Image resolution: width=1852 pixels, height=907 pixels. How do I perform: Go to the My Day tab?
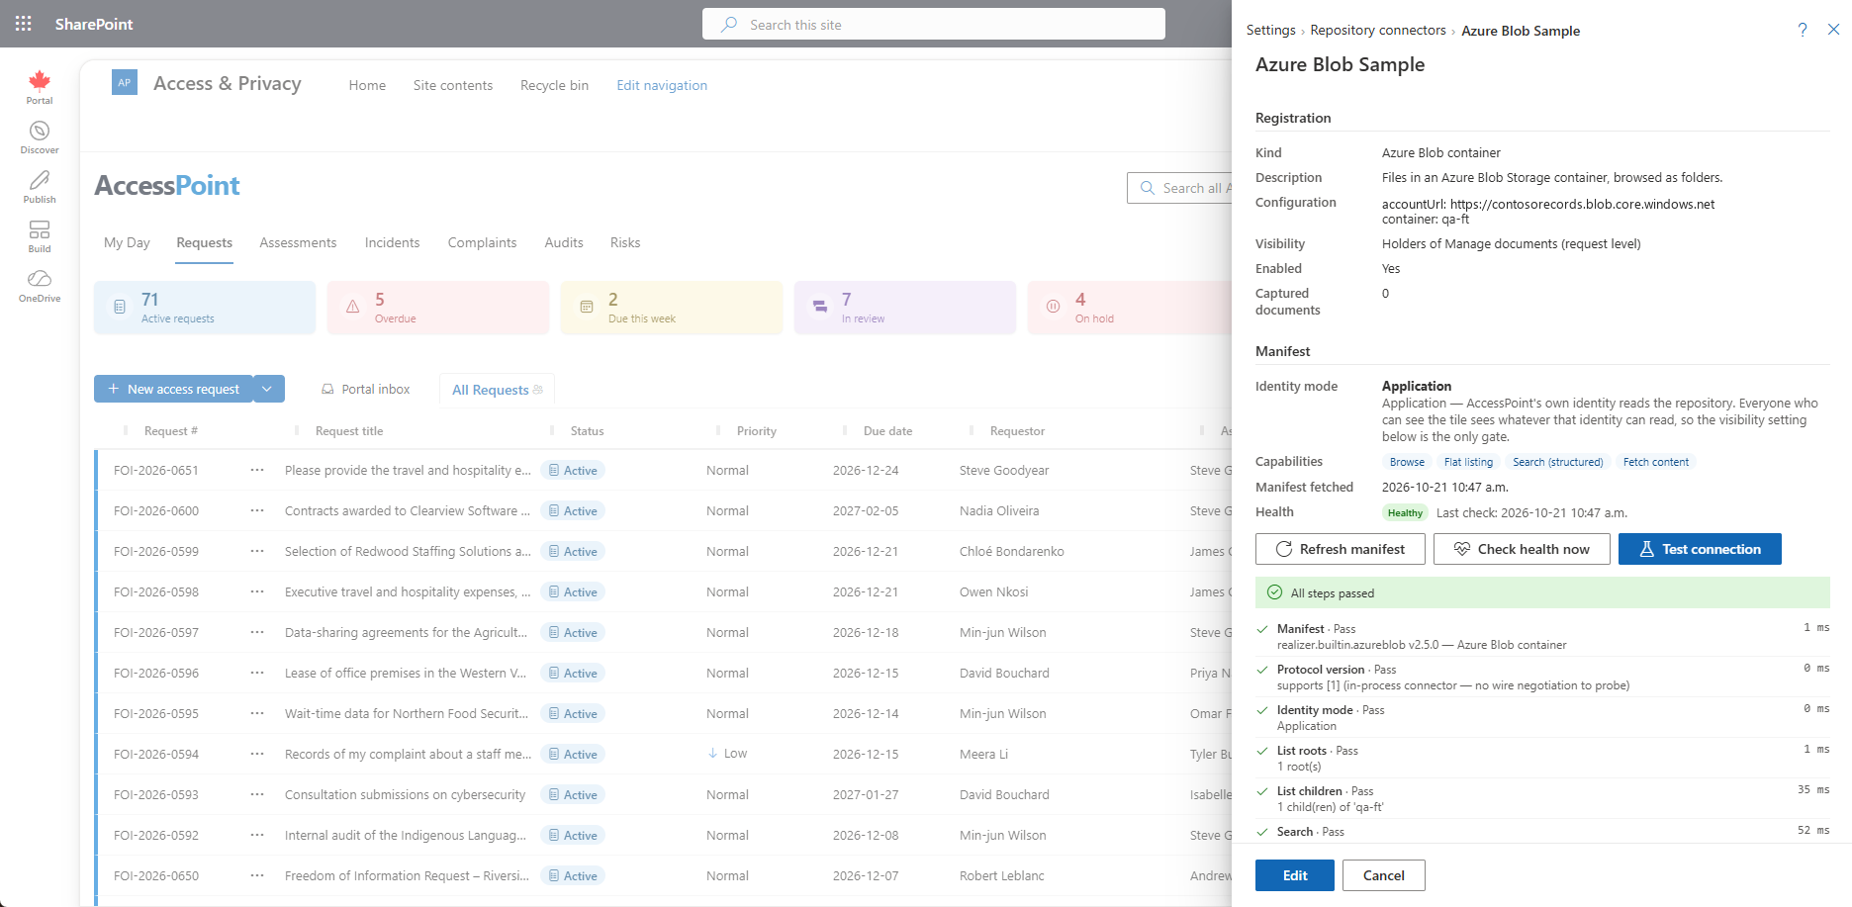pos(127,243)
